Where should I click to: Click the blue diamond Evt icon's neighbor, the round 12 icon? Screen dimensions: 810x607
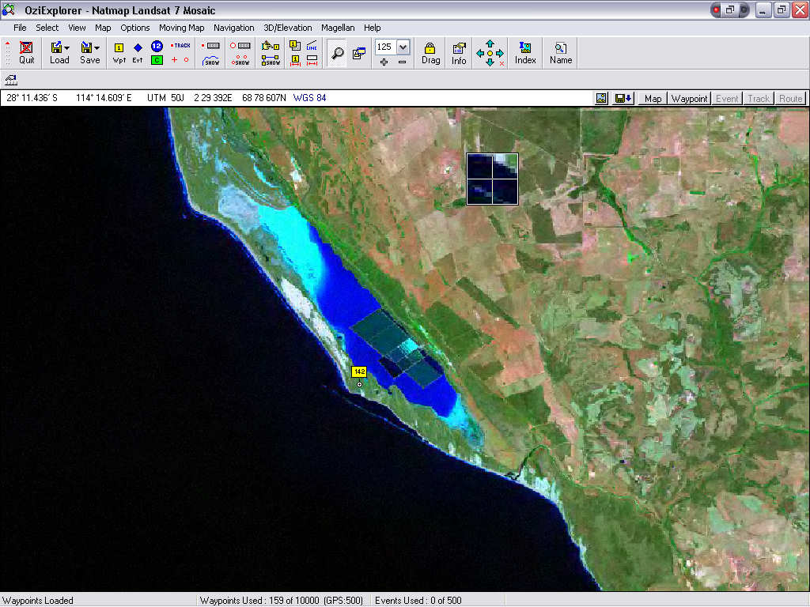click(157, 47)
